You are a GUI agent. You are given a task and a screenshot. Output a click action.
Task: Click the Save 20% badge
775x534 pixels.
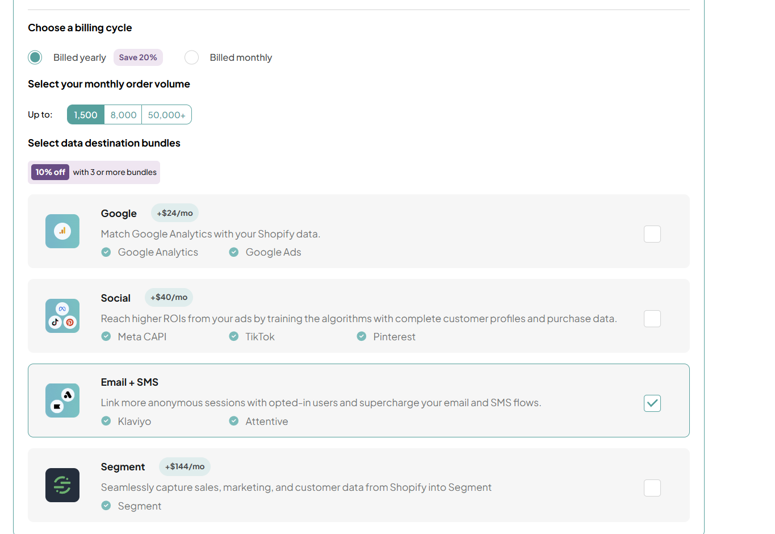click(x=138, y=57)
